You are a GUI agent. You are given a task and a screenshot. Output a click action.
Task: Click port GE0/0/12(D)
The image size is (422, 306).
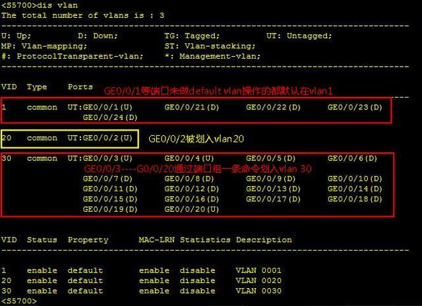point(192,189)
